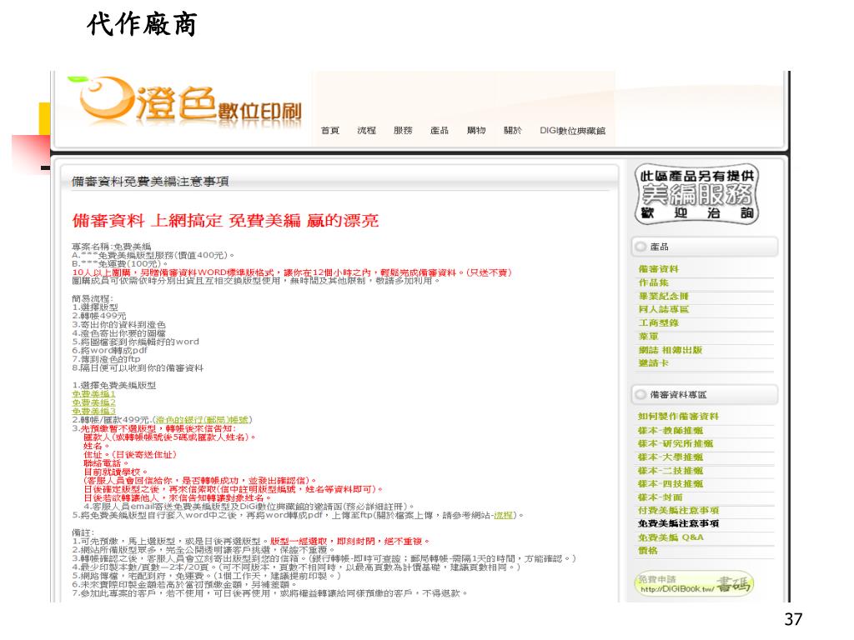Viewport: 854px width, 640px height.
Task: Open the 網誌 相簿出版 sidebar link
Action: point(671,350)
